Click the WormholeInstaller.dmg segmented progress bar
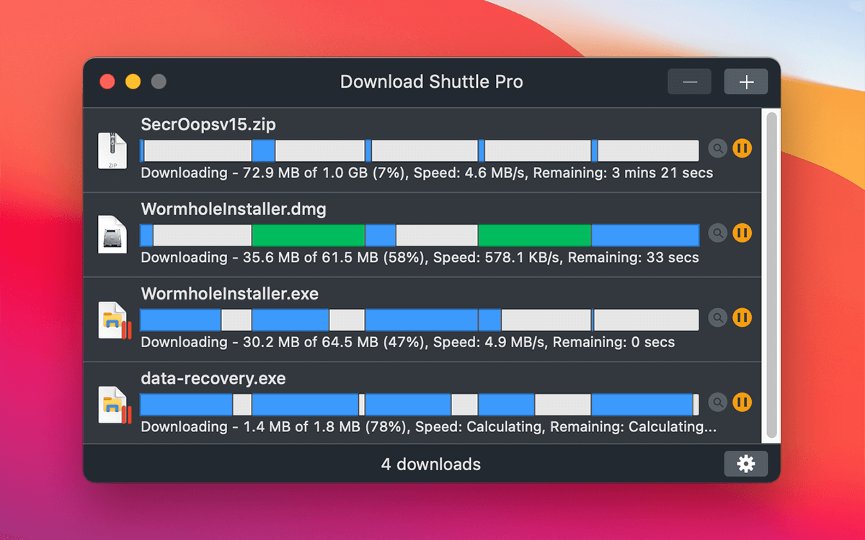 (x=420, y=235)
